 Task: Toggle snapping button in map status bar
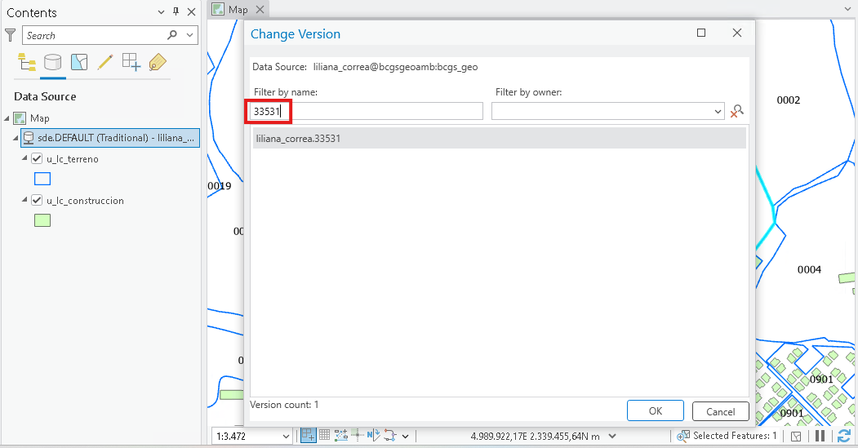tap(308, 436)
